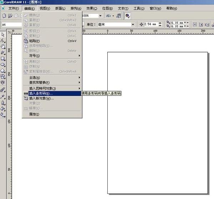This screenshot has width=214, height=199.
Task: Click the Open file icon
Action: 10,16
